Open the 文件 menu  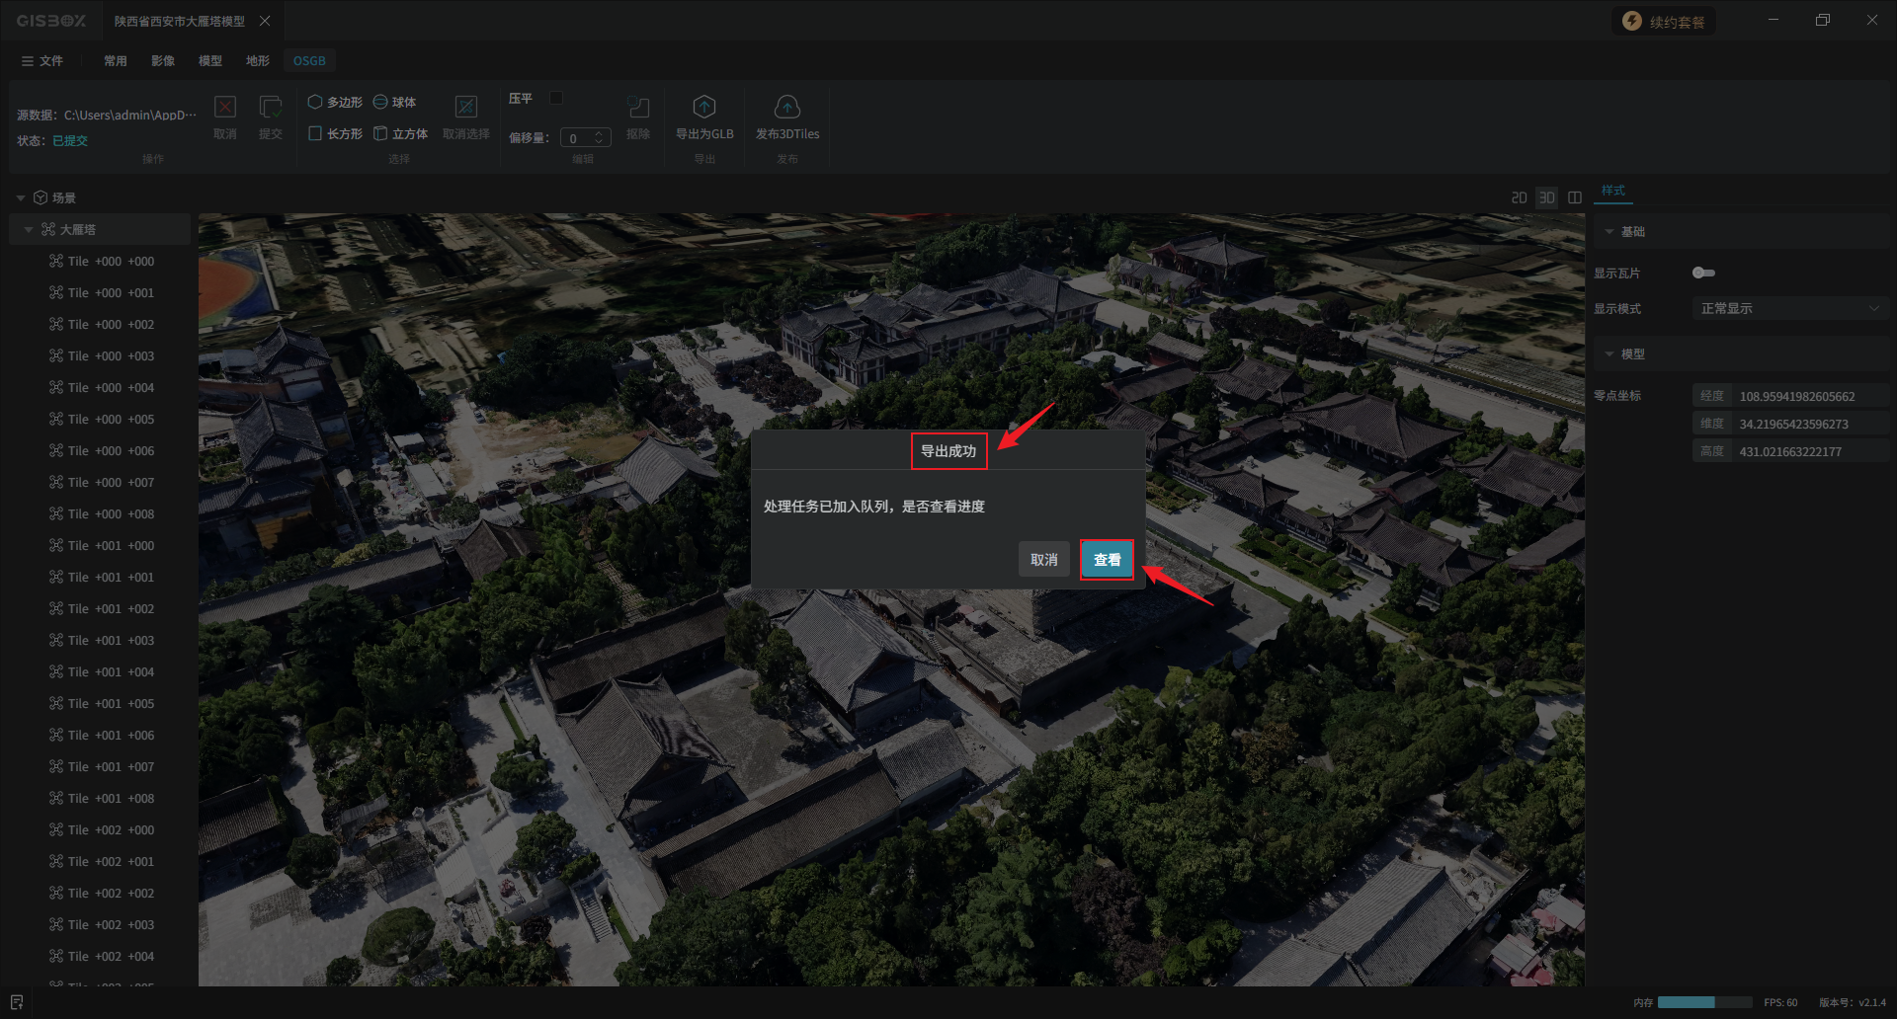42,61
